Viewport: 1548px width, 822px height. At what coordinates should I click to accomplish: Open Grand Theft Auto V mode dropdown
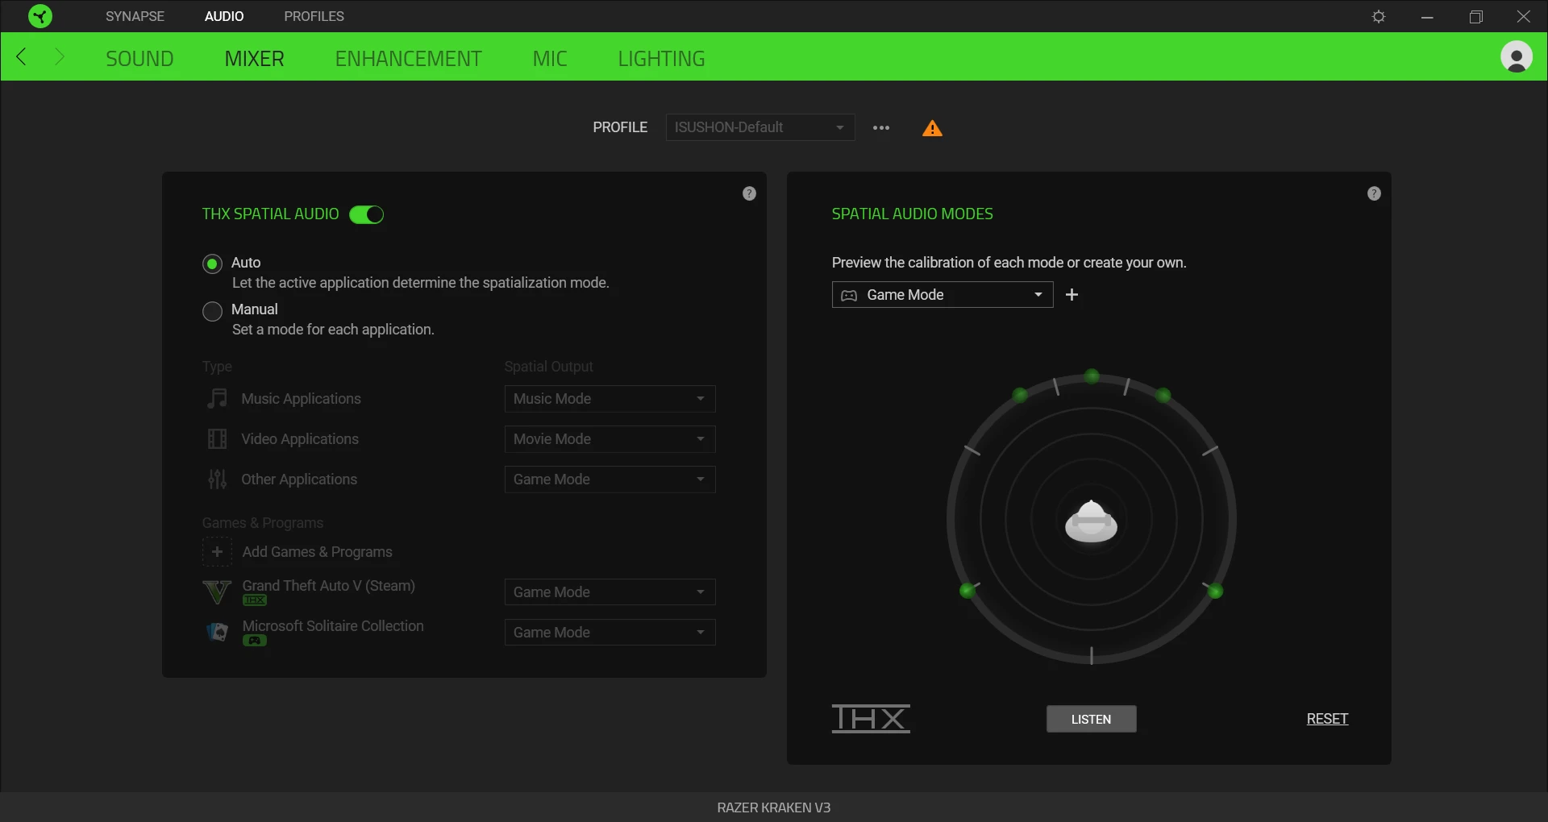pos(610,592)
